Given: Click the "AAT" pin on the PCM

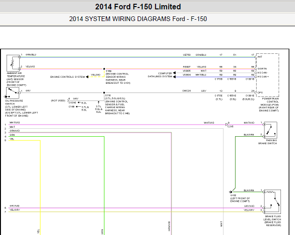Looking at the screenshot, I should click(260, 57).
